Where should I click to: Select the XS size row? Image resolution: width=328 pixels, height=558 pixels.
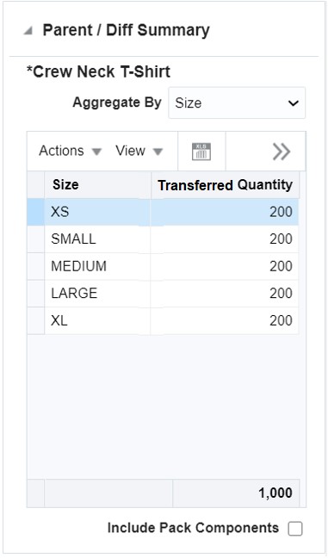coord(163,212)
